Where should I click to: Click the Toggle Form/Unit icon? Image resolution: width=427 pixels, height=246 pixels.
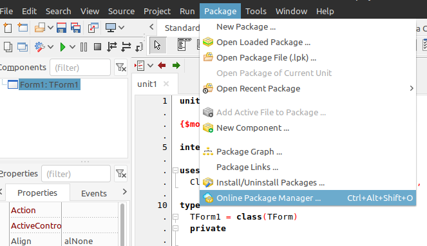[93, 28]
